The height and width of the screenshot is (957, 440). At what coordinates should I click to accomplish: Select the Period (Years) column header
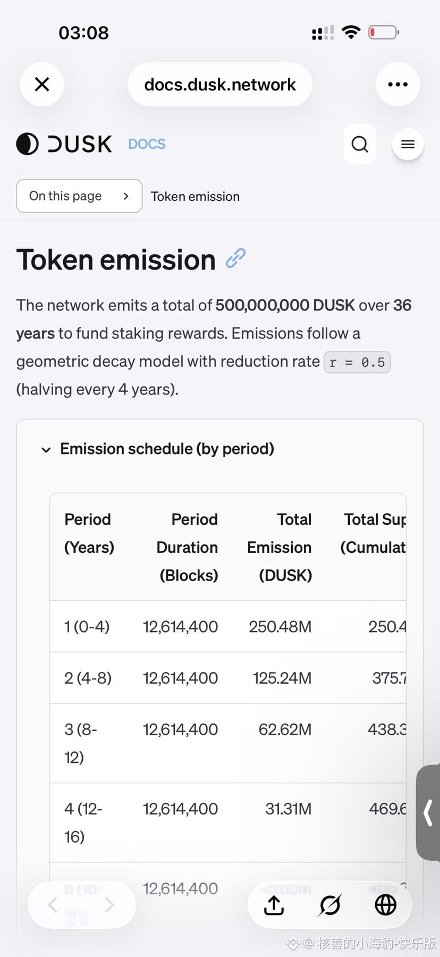[89, 533]
